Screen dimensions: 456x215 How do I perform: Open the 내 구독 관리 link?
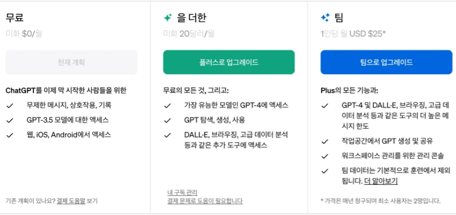pos(182,192)
